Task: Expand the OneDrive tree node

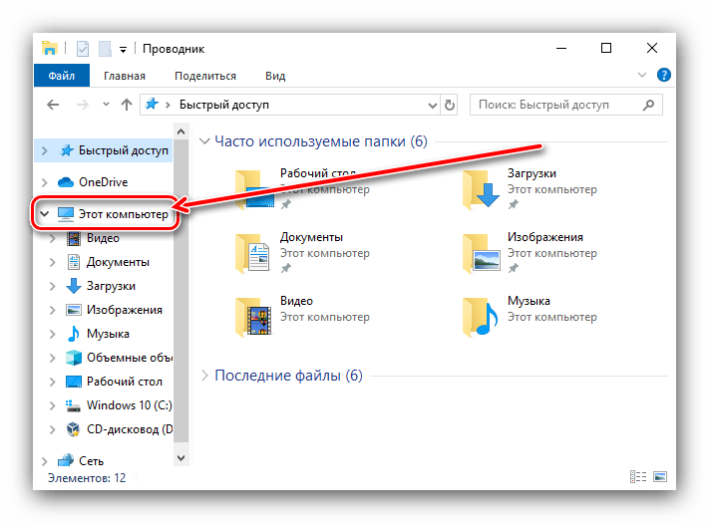Action: (x=44, y=182)
